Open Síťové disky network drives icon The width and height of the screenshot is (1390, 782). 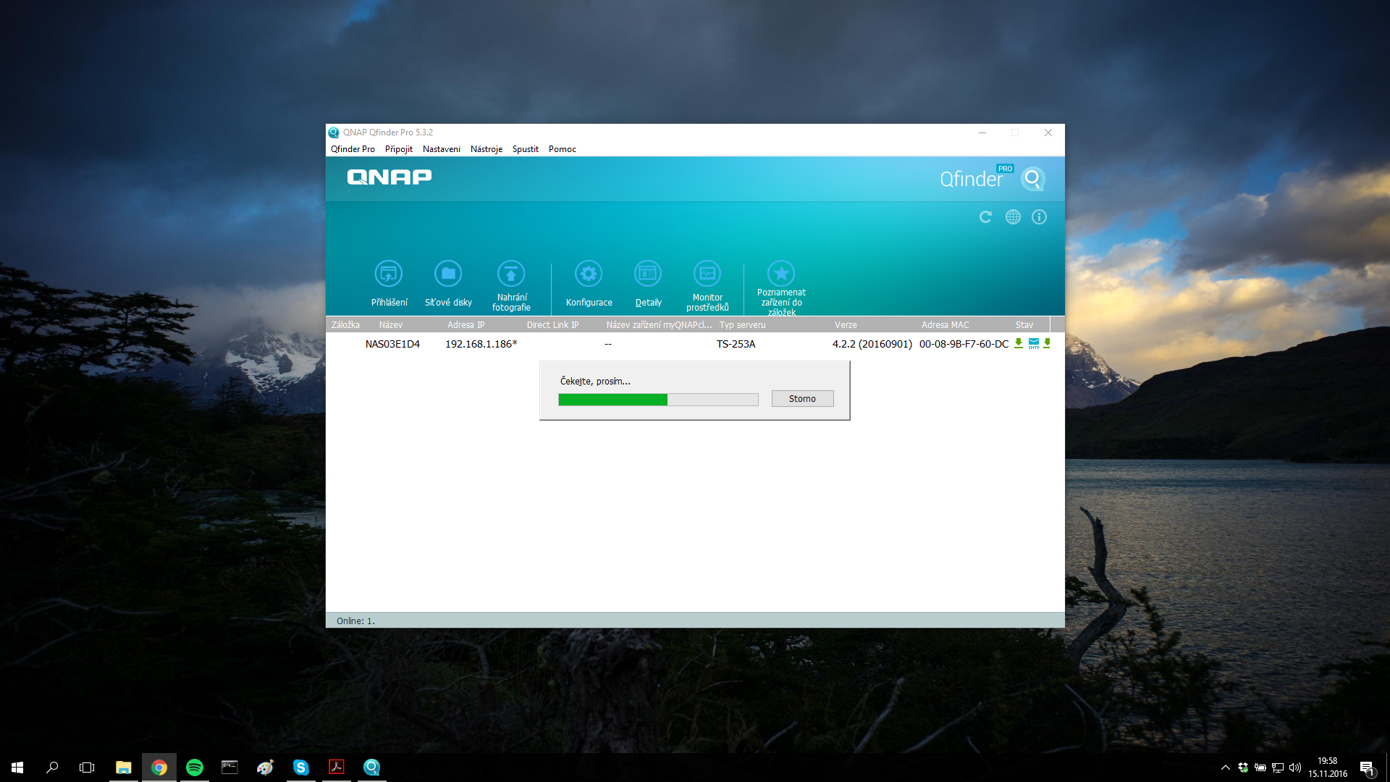pyautogui.click(x=448, y=274)
